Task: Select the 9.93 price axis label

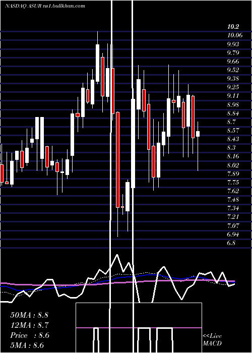Action: click(x=233, y=44)
